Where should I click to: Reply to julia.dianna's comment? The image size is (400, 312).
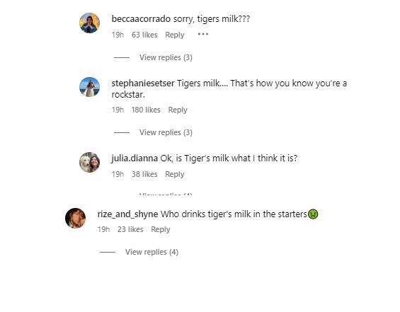175,174
